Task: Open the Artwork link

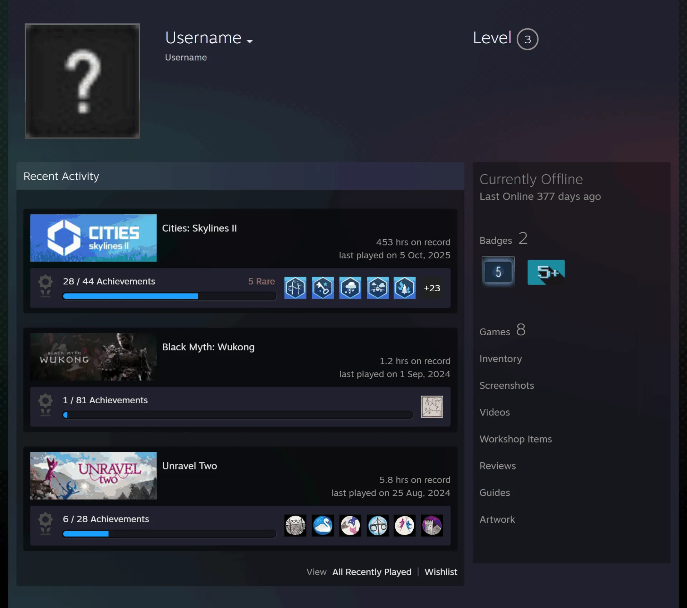Action: pyautogui.click(x=497, y=520)
